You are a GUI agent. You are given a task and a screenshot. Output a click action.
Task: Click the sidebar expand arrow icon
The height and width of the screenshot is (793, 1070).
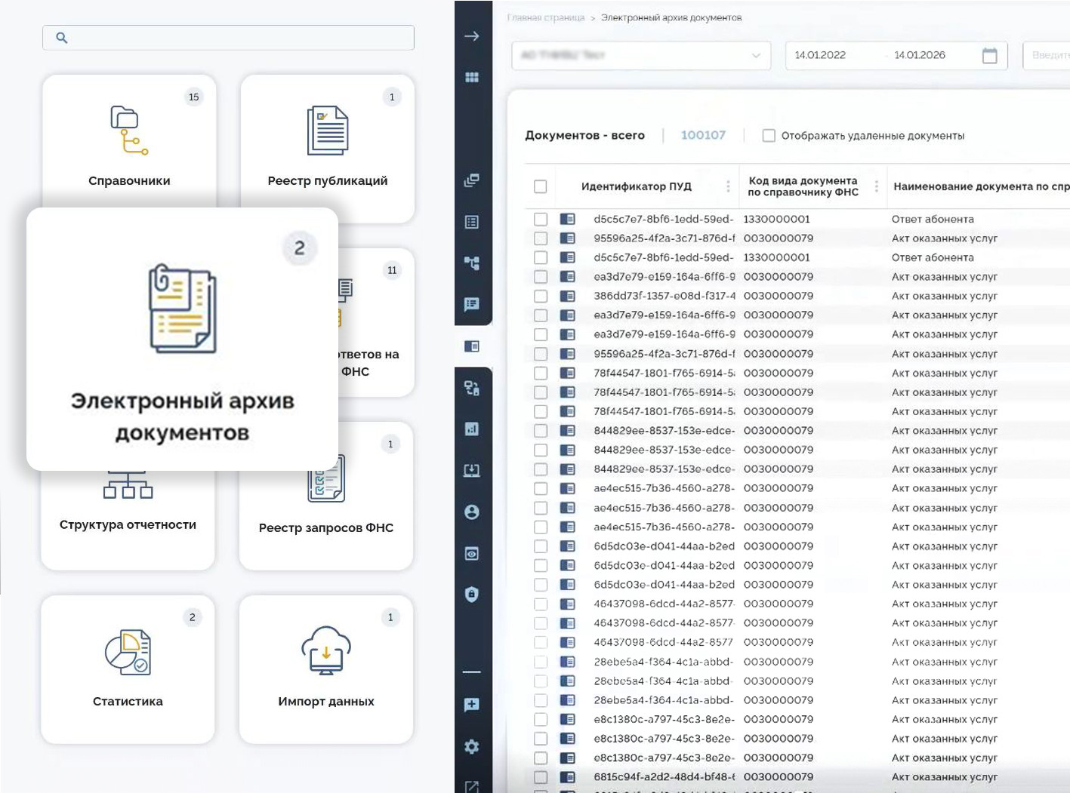click(x=472, y=36)
